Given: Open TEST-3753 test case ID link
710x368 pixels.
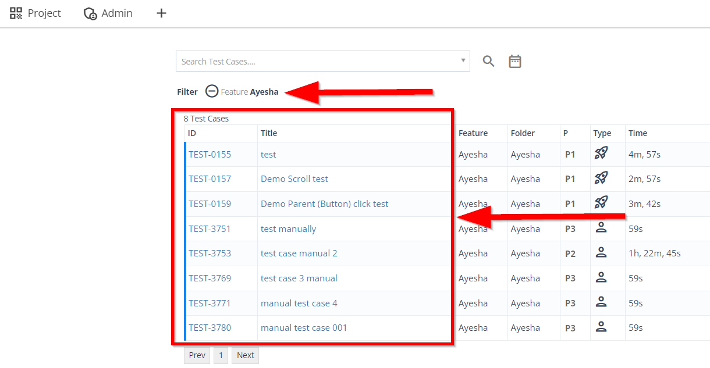Looking at the screenshot, I should coord(210,253).
